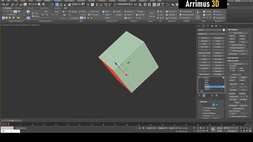Image resolution: width=253 pixels, height=142 pixels.
Task: Switch to the Freeform ribbon tab
Action: [18, 8]
